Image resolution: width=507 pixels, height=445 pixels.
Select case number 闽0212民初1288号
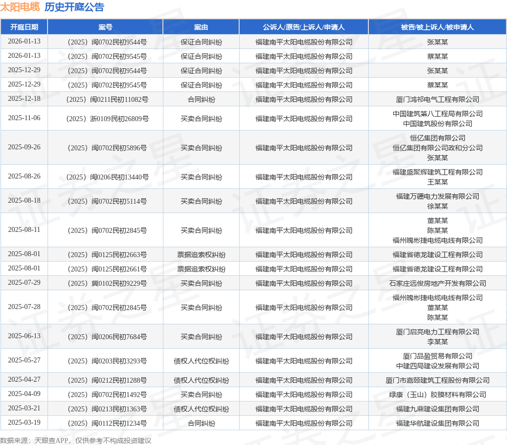[107, 380]
